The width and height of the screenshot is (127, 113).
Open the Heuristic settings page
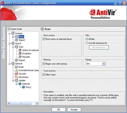[26, 57]
